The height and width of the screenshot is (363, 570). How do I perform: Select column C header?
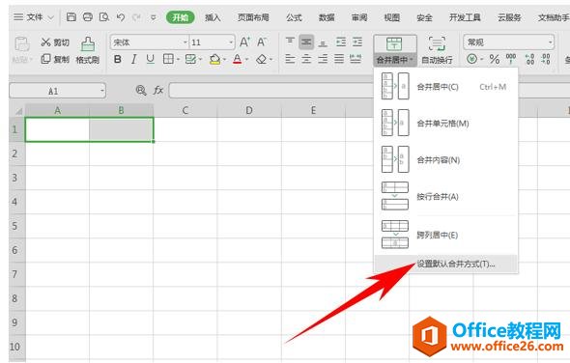185,110
